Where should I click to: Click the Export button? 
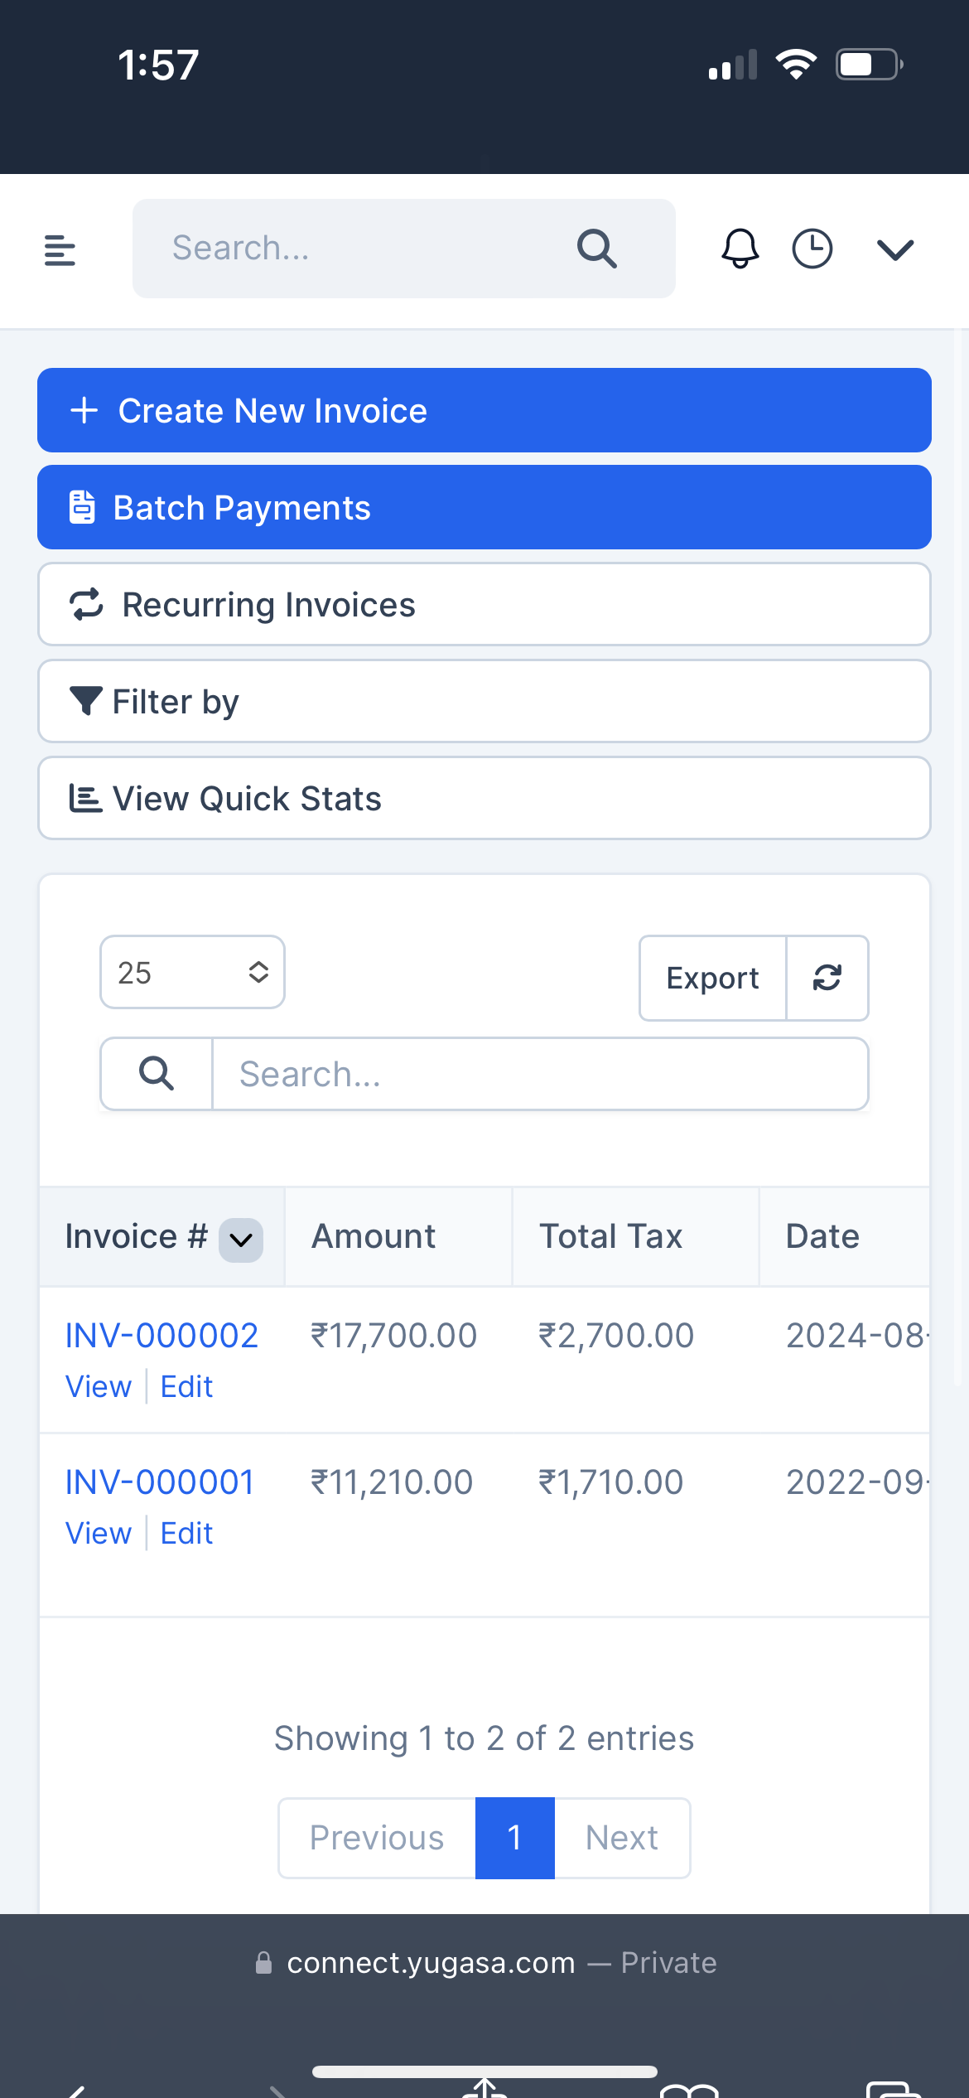coord(712,978)
